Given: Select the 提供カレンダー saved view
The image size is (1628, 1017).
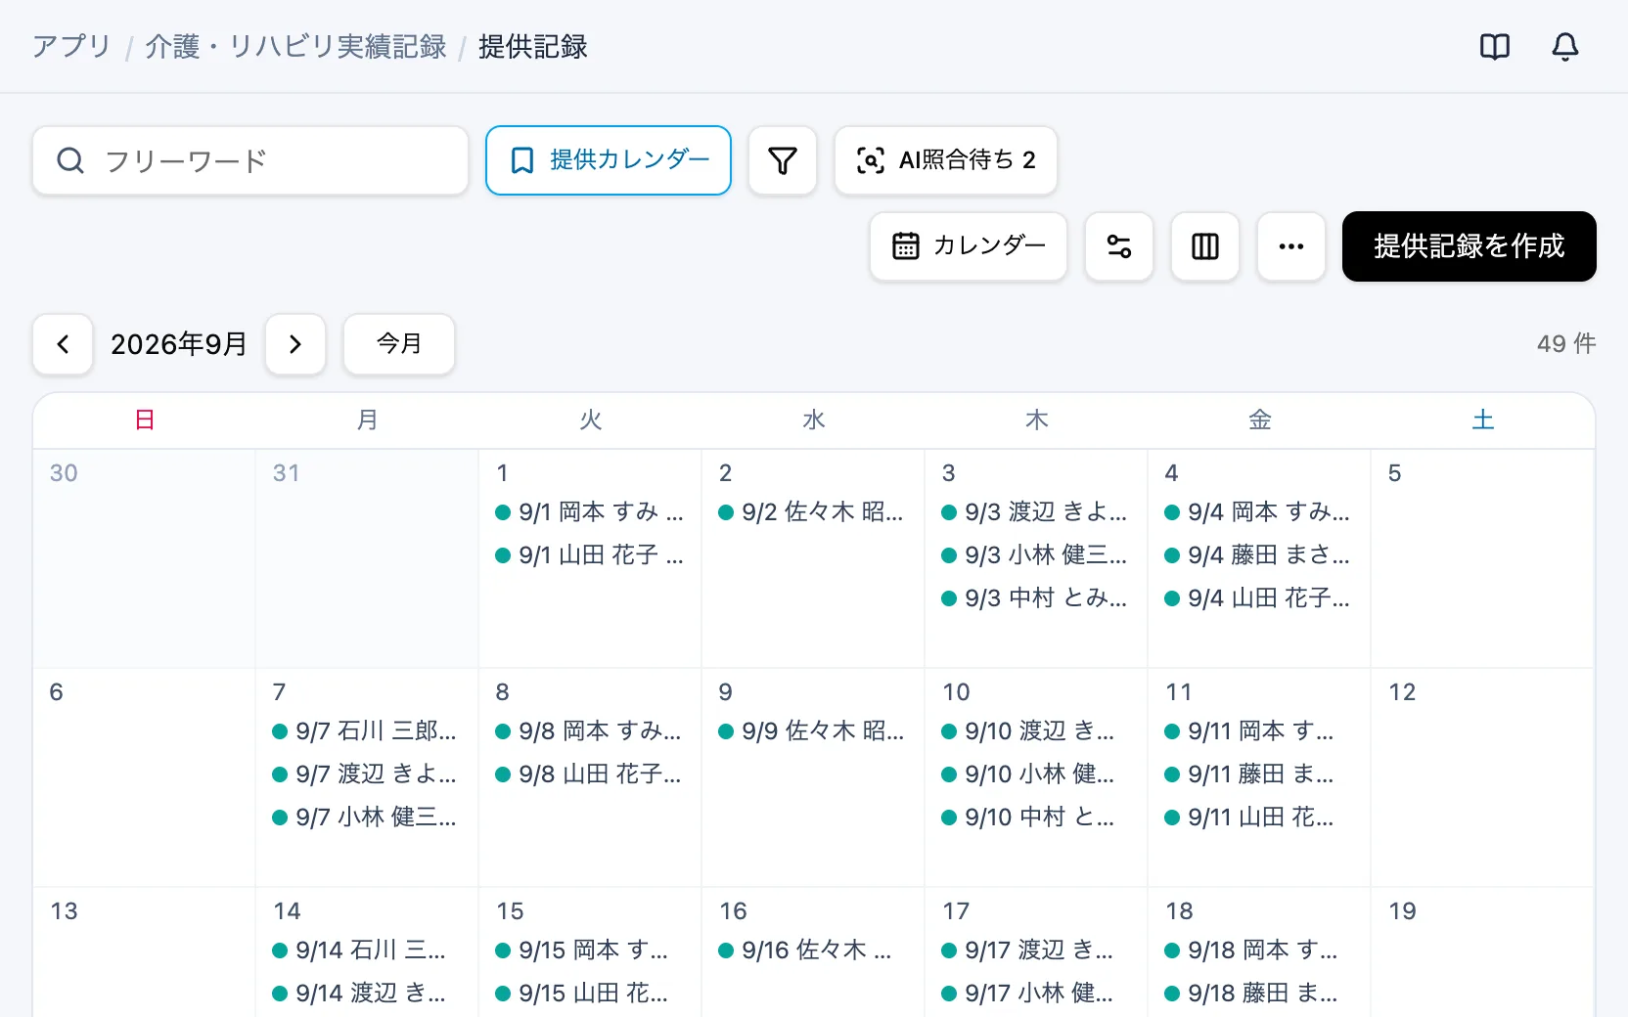Looking at the screenshot, I should click(609, 160).
